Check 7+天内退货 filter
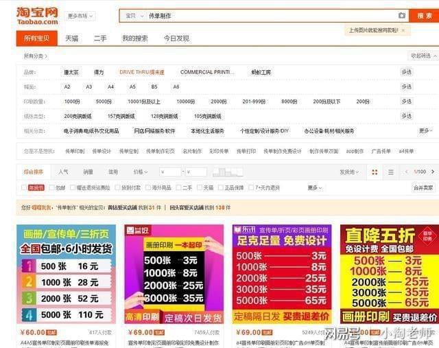Image resolution: width=439 pixels, height=348 pixels. 251,187
